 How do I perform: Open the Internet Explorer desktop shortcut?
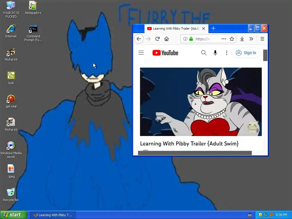point(11,31)
